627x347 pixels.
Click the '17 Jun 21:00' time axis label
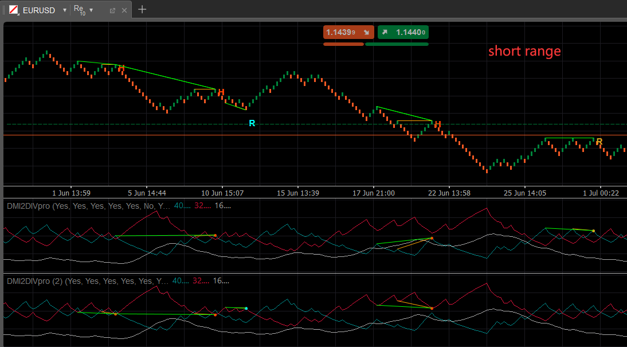pyautogui.click(x=374, y=193)
